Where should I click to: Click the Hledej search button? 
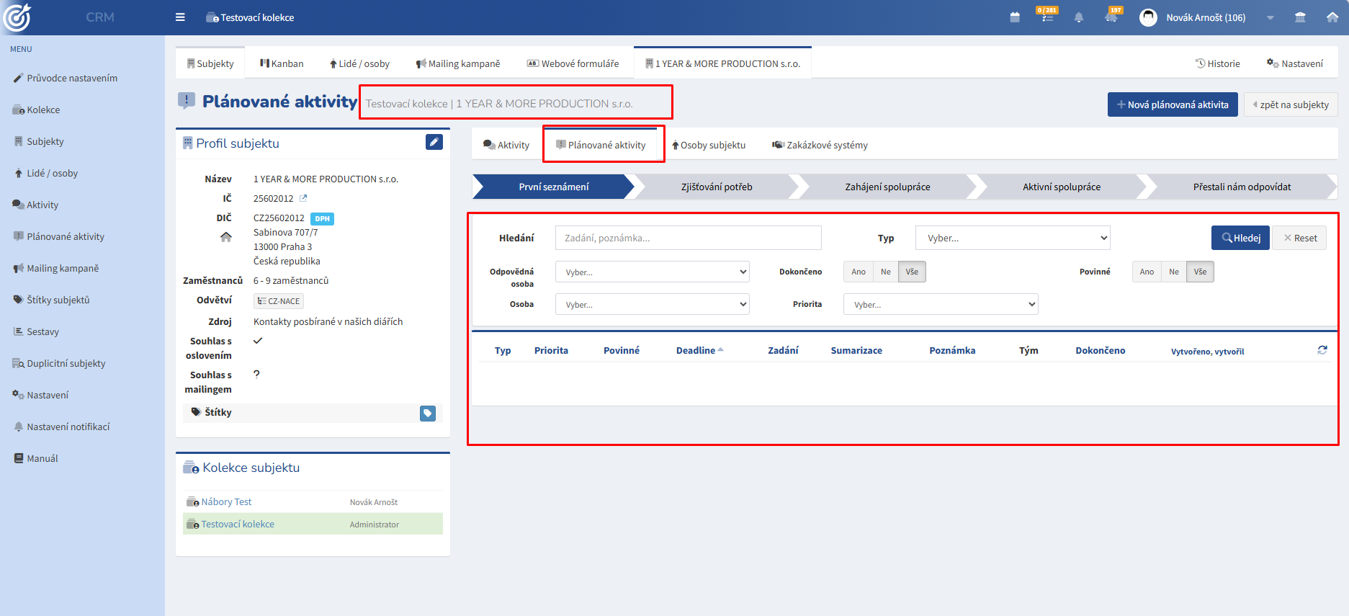click(x=1240, y=238)
